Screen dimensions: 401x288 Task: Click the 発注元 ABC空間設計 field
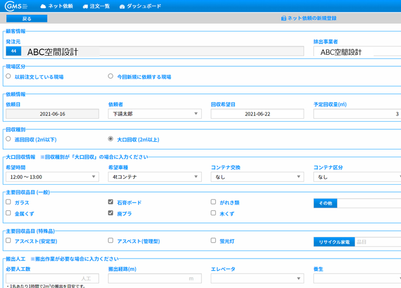(x=163, y=51)
